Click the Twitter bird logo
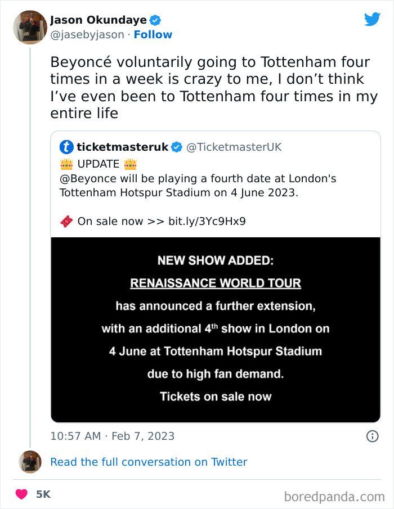This screenshot has height=509, width=394. coord(372,19)
